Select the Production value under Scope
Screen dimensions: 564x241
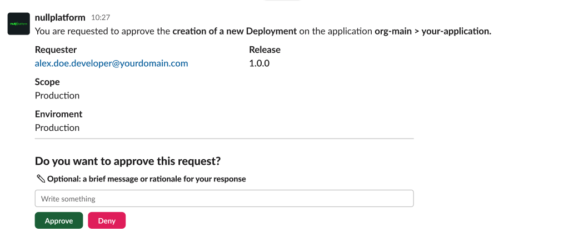(x=57, y=96)
